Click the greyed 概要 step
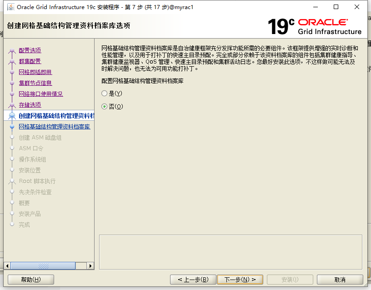 pyautogui.click(x=24, y=202)
